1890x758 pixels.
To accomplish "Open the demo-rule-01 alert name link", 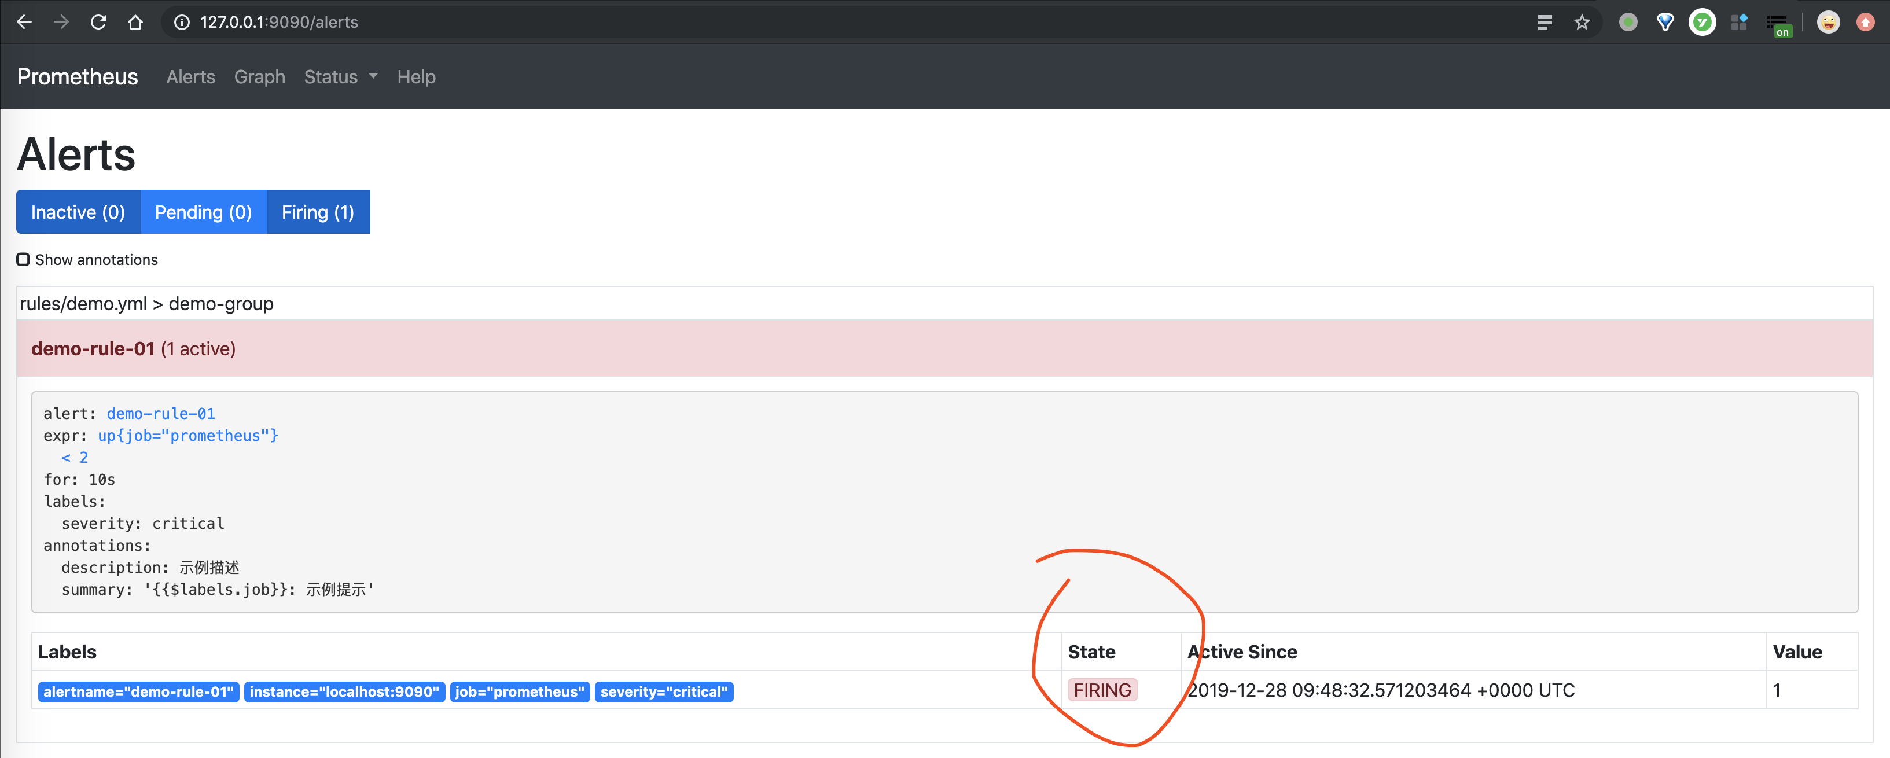I will [161, 413].
